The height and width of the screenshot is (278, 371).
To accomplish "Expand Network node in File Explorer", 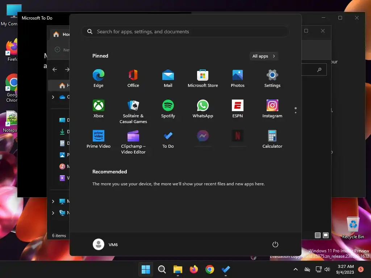I will [53, 213].
